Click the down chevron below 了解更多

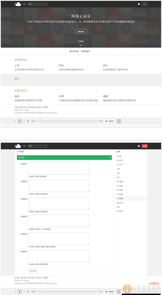(x=81, y=45)
